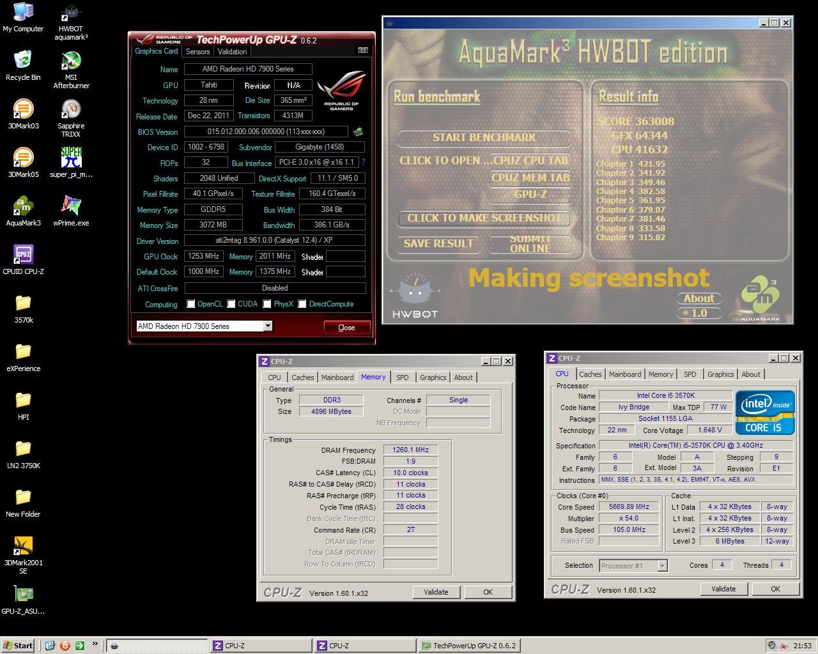Image resolution: width=818 pixels, height=654 pixels.
Task: Launch 3DMark05 desktop icon
Action: click(x=23, y=163)
